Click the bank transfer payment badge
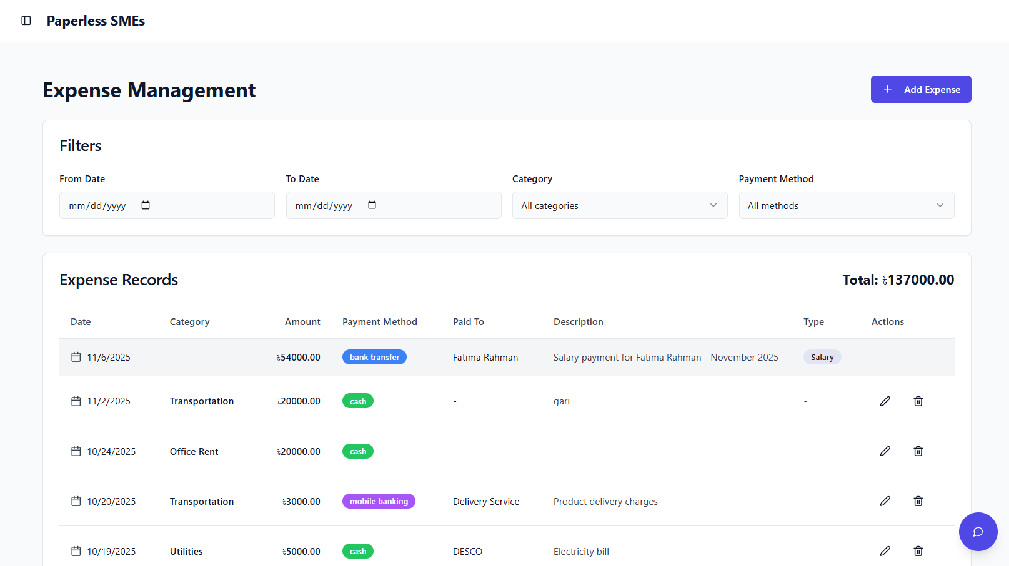1009x566 pixels. 374,357
